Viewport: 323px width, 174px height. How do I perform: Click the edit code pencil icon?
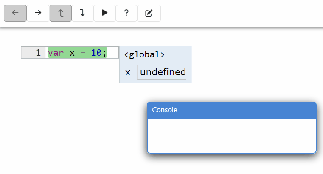coord(149,13)
